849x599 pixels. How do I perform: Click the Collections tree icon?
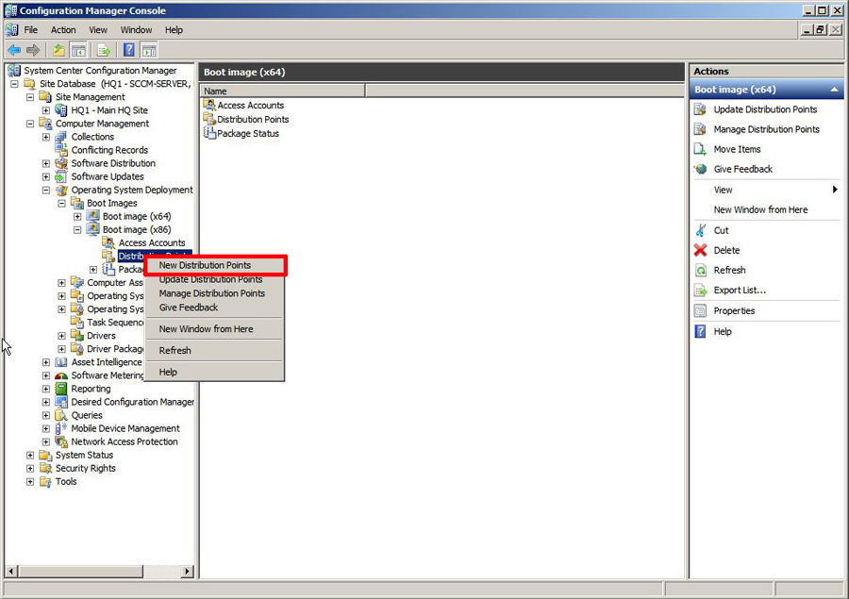point(61,137)
